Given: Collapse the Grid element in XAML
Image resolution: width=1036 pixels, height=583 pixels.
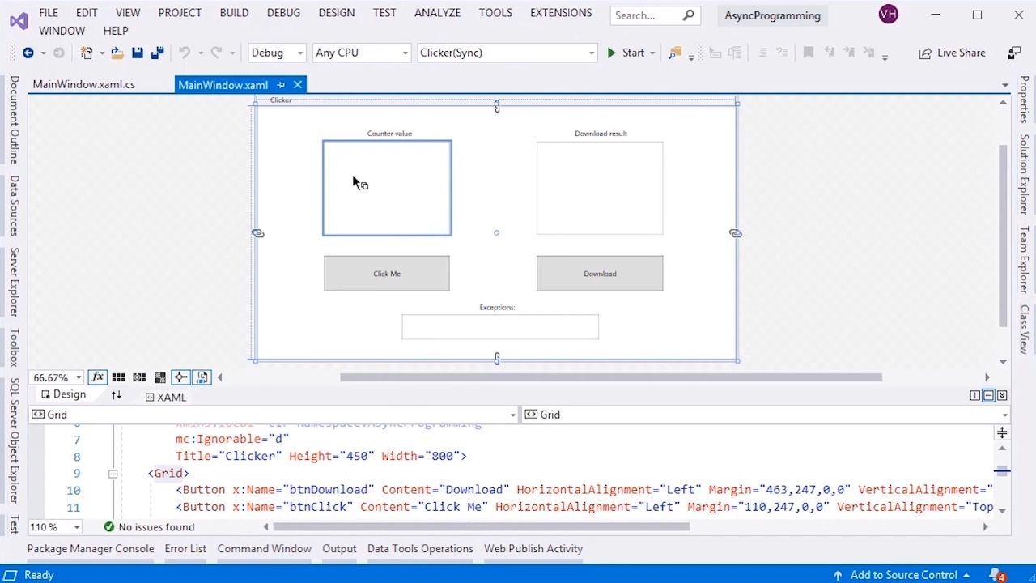Looking at the screenshot, I should pos(113,474).
